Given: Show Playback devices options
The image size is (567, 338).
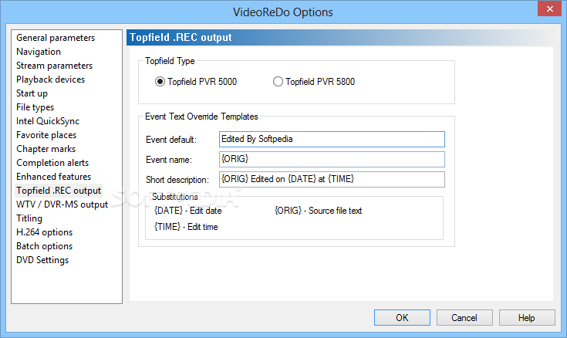Looking at the screenshot, I should click(51, 79).
